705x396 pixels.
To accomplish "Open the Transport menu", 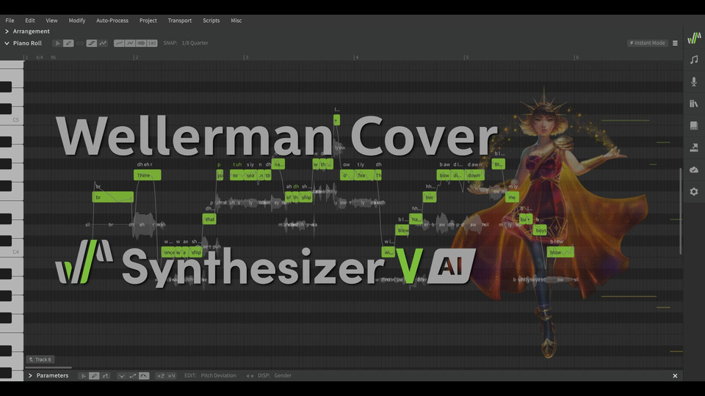I will (x=180, y=21).
